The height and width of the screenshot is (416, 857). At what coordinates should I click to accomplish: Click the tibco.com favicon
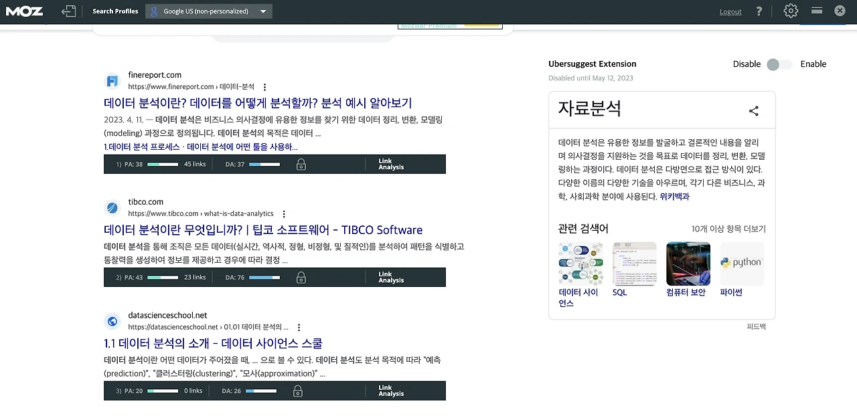point(112,208)
